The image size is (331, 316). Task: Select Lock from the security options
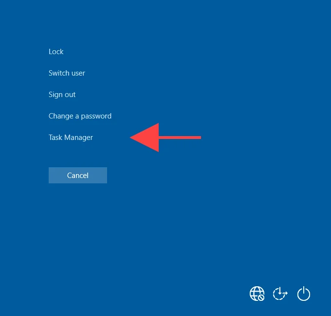click(56, 52)
